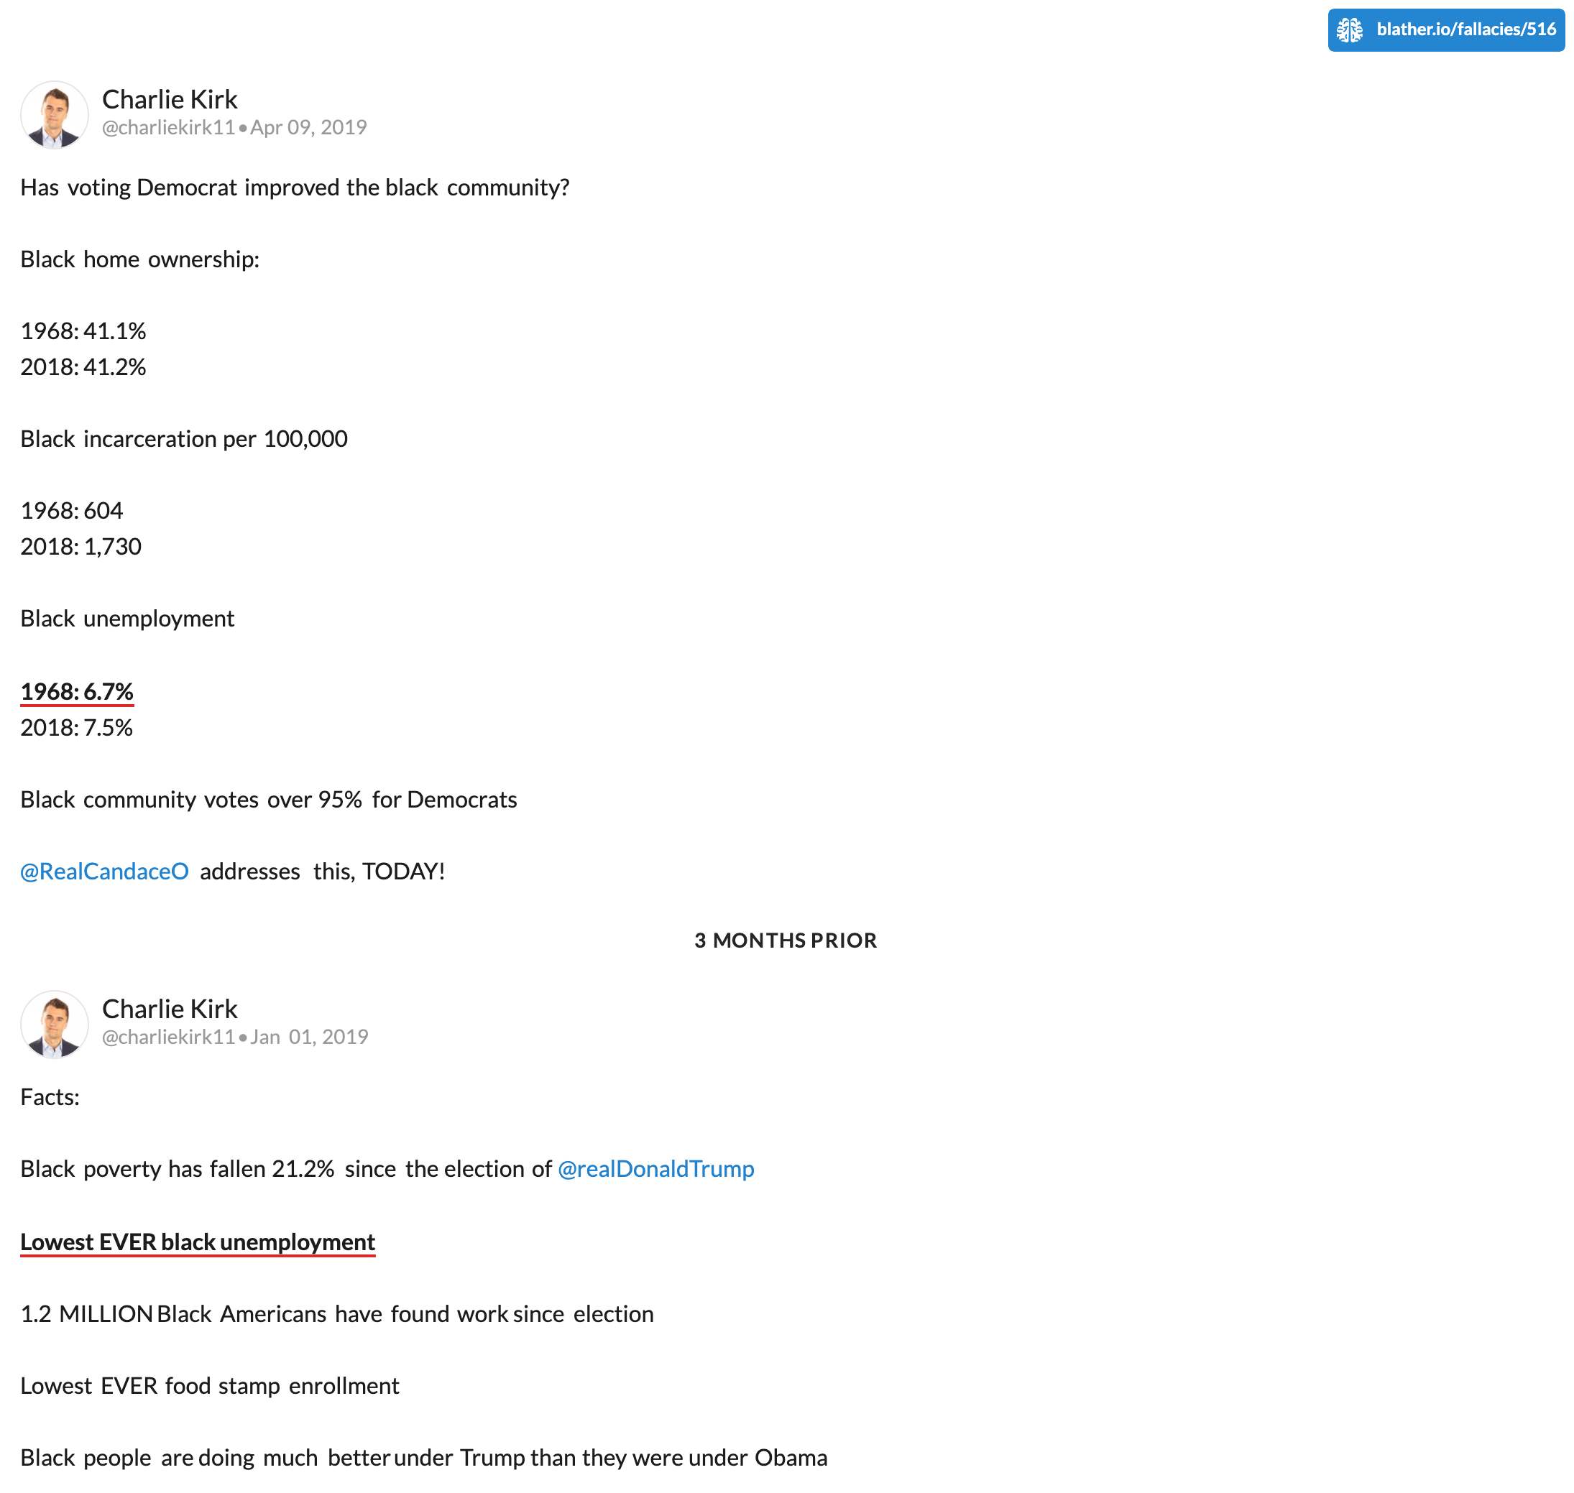Click Charlie Kirk name on January tweet
This screenshot has width=1574, height=1493.
[x=170, y=1008]
